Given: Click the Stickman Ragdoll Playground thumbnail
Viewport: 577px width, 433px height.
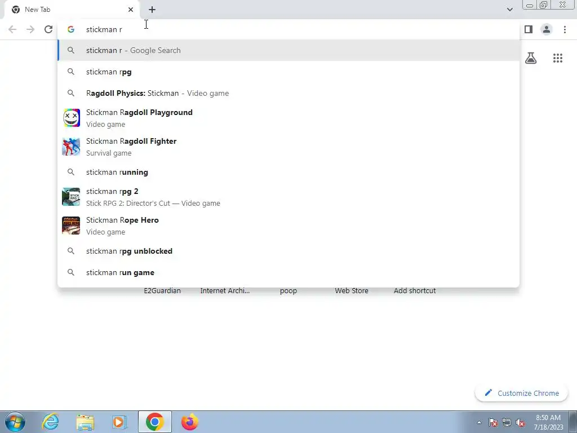Looking at the screenshot, I should coord(71,118).
